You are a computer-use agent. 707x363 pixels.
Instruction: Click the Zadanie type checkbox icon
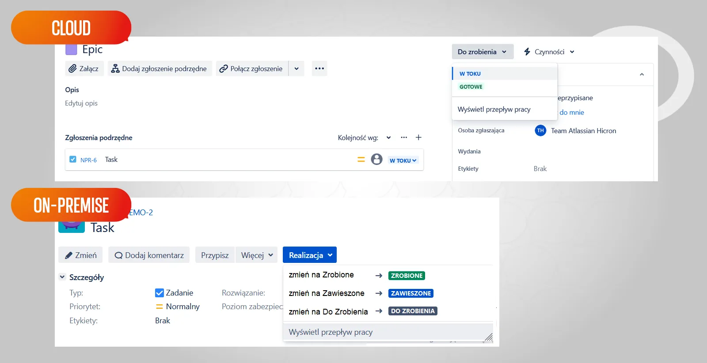(160, 293)
